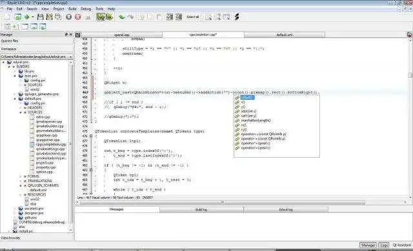
Task: Collapse the default.pro tree node
Action: [x=15, y=98]
